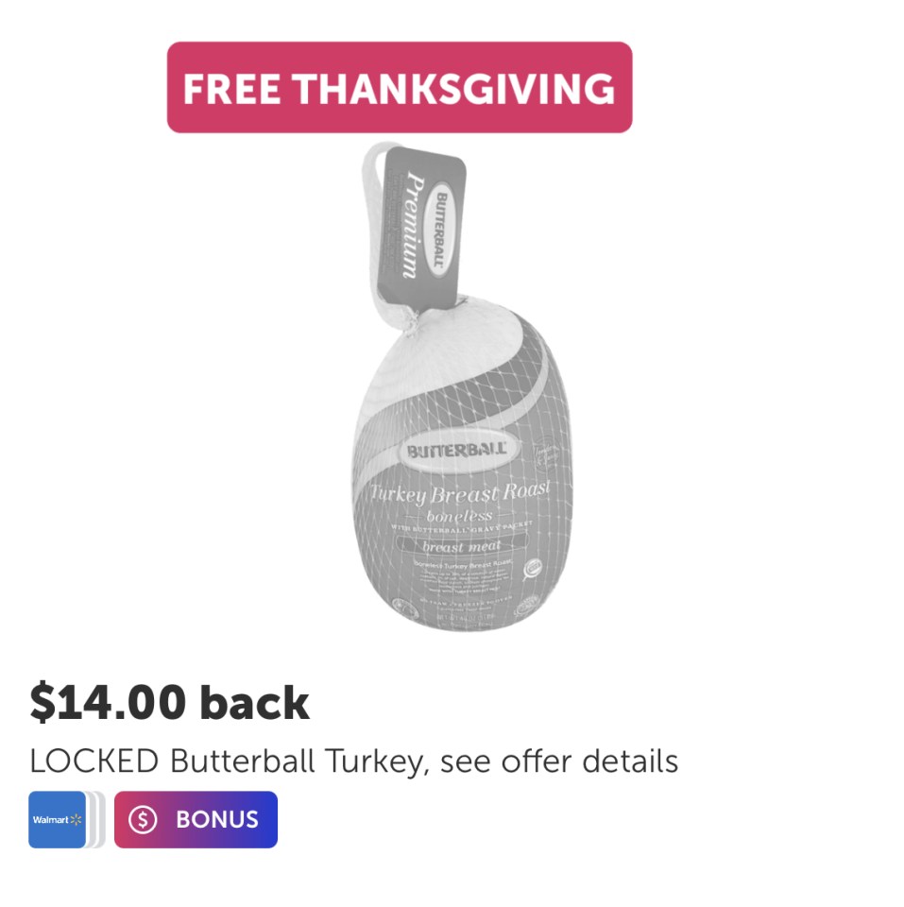
Task: Tap the dollar coin icon in BONUS badge
Action: [143, 820]
